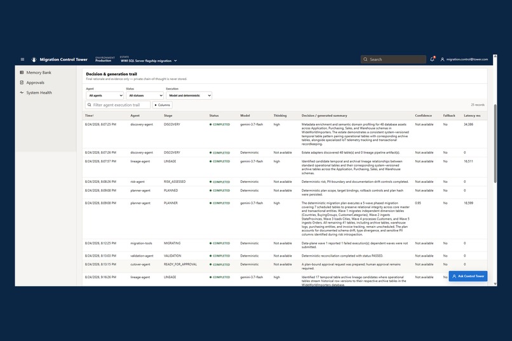Image resolution: width=512 pixels, height=341 pixels.
Task: Click COMPLETED status in the VALIDATION row
Action: click(x=220, y=256)
